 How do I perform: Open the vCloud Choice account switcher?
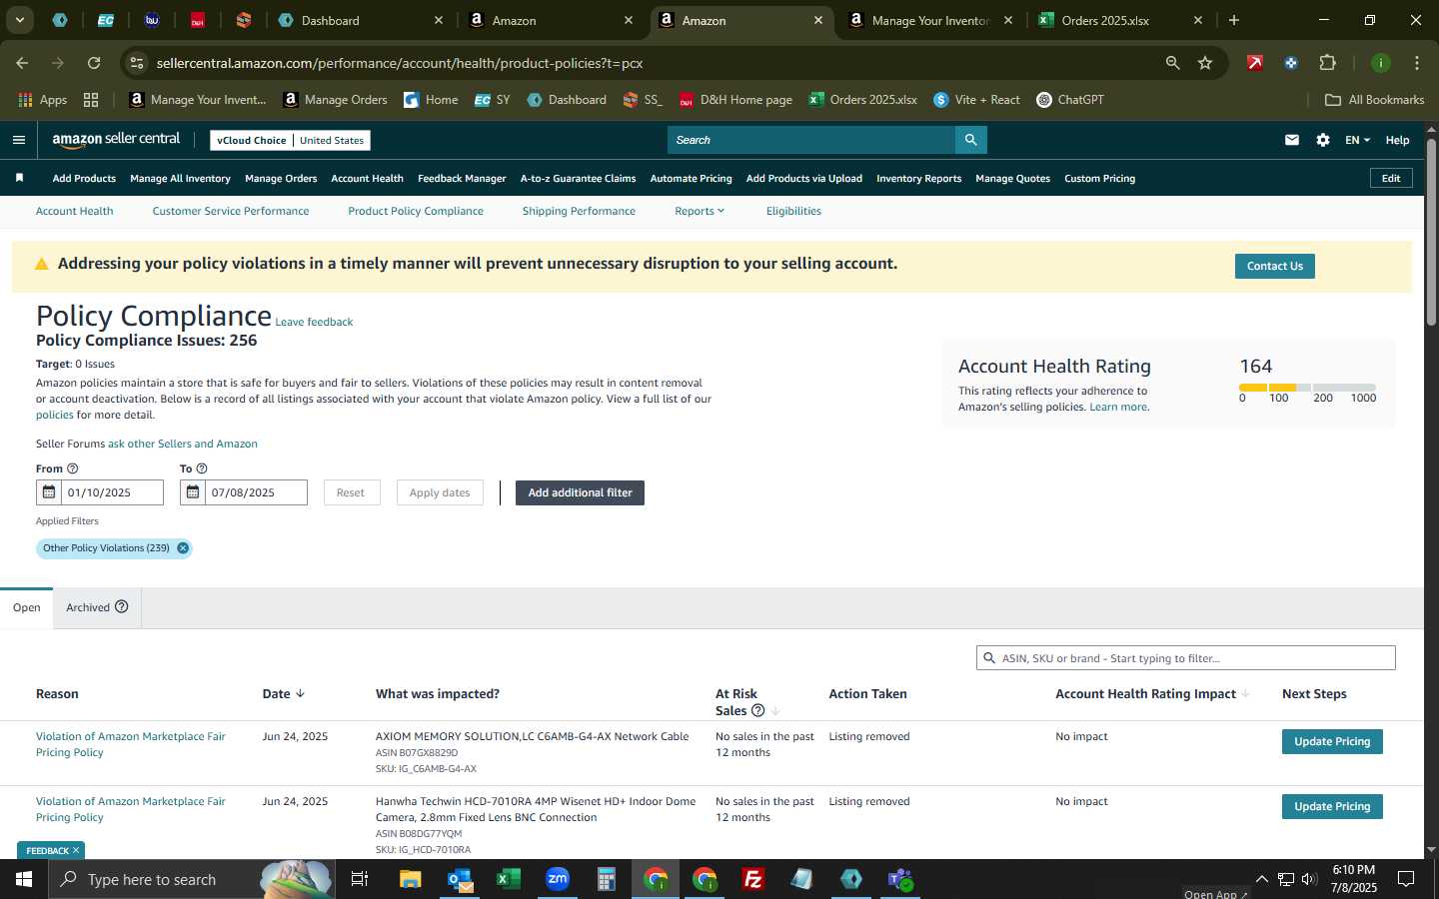coord(291,140)
